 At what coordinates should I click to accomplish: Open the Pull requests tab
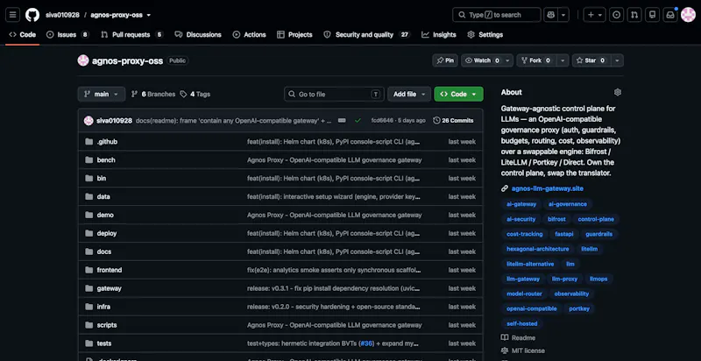[132, 34]
